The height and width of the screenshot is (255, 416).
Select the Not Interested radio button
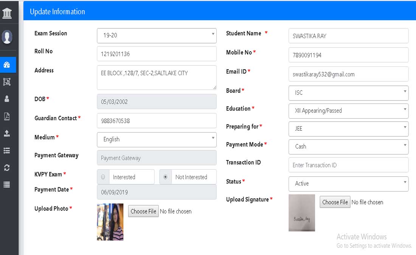coord(165,177)
